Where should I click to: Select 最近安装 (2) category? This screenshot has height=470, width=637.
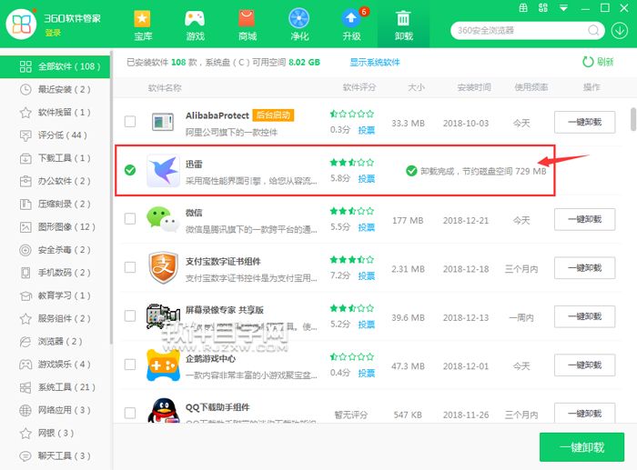coord(56,89)
